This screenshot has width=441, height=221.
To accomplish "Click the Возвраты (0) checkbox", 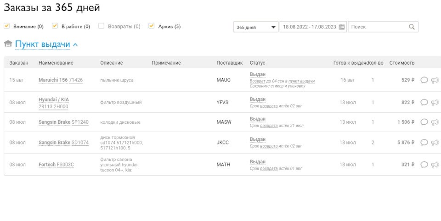I will point(102,26).
